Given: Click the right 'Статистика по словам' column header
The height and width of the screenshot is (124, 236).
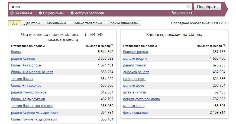Looking at the screenshot, I should pos(140,46).
